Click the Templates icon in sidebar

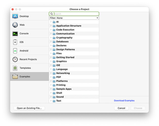coord(15,68)
